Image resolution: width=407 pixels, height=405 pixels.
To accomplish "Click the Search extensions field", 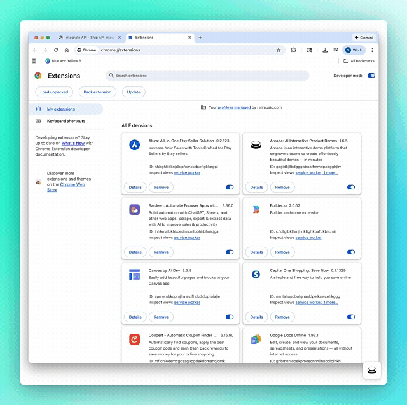I will click(x=207, y=76).
